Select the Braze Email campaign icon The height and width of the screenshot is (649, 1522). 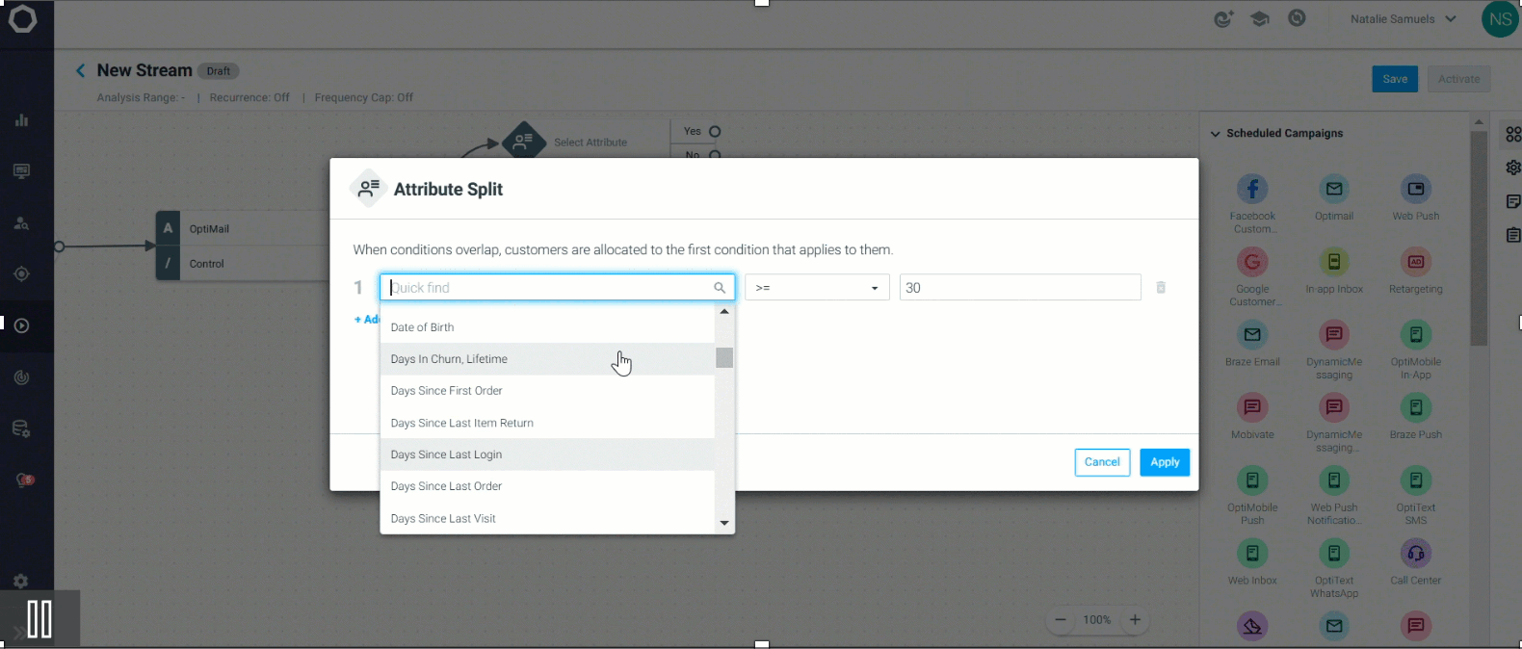tap(1252, 335)
